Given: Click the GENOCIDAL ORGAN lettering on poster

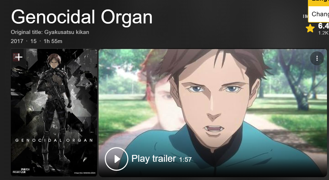Looking at the screenshot, I should coord(54,140).
